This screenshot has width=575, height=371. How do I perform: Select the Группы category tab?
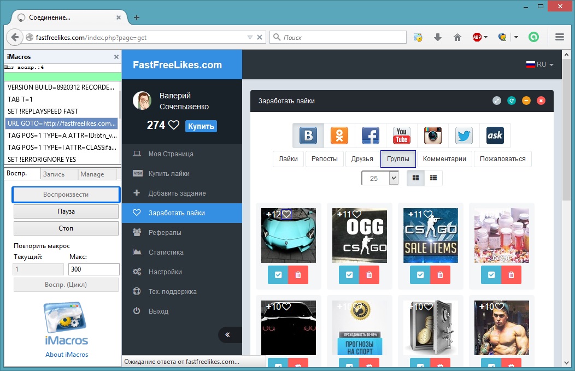398,159
